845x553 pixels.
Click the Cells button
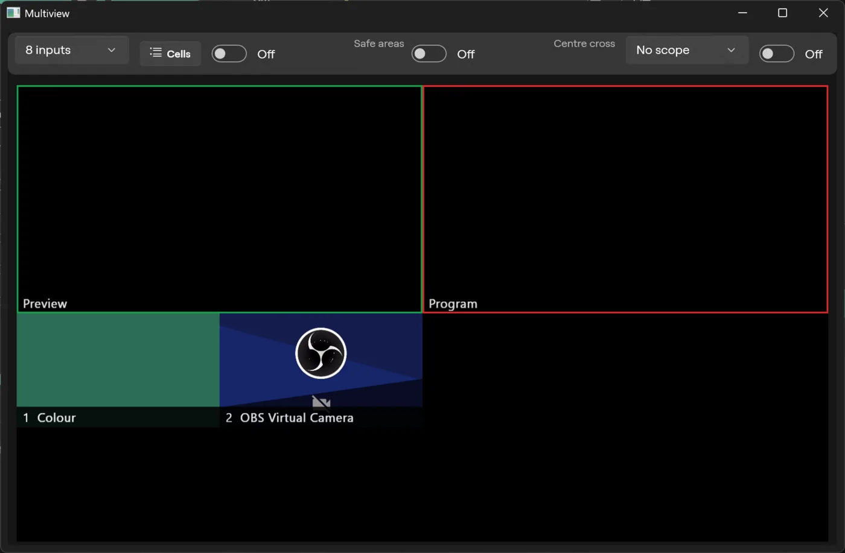[x=170, y=54]
